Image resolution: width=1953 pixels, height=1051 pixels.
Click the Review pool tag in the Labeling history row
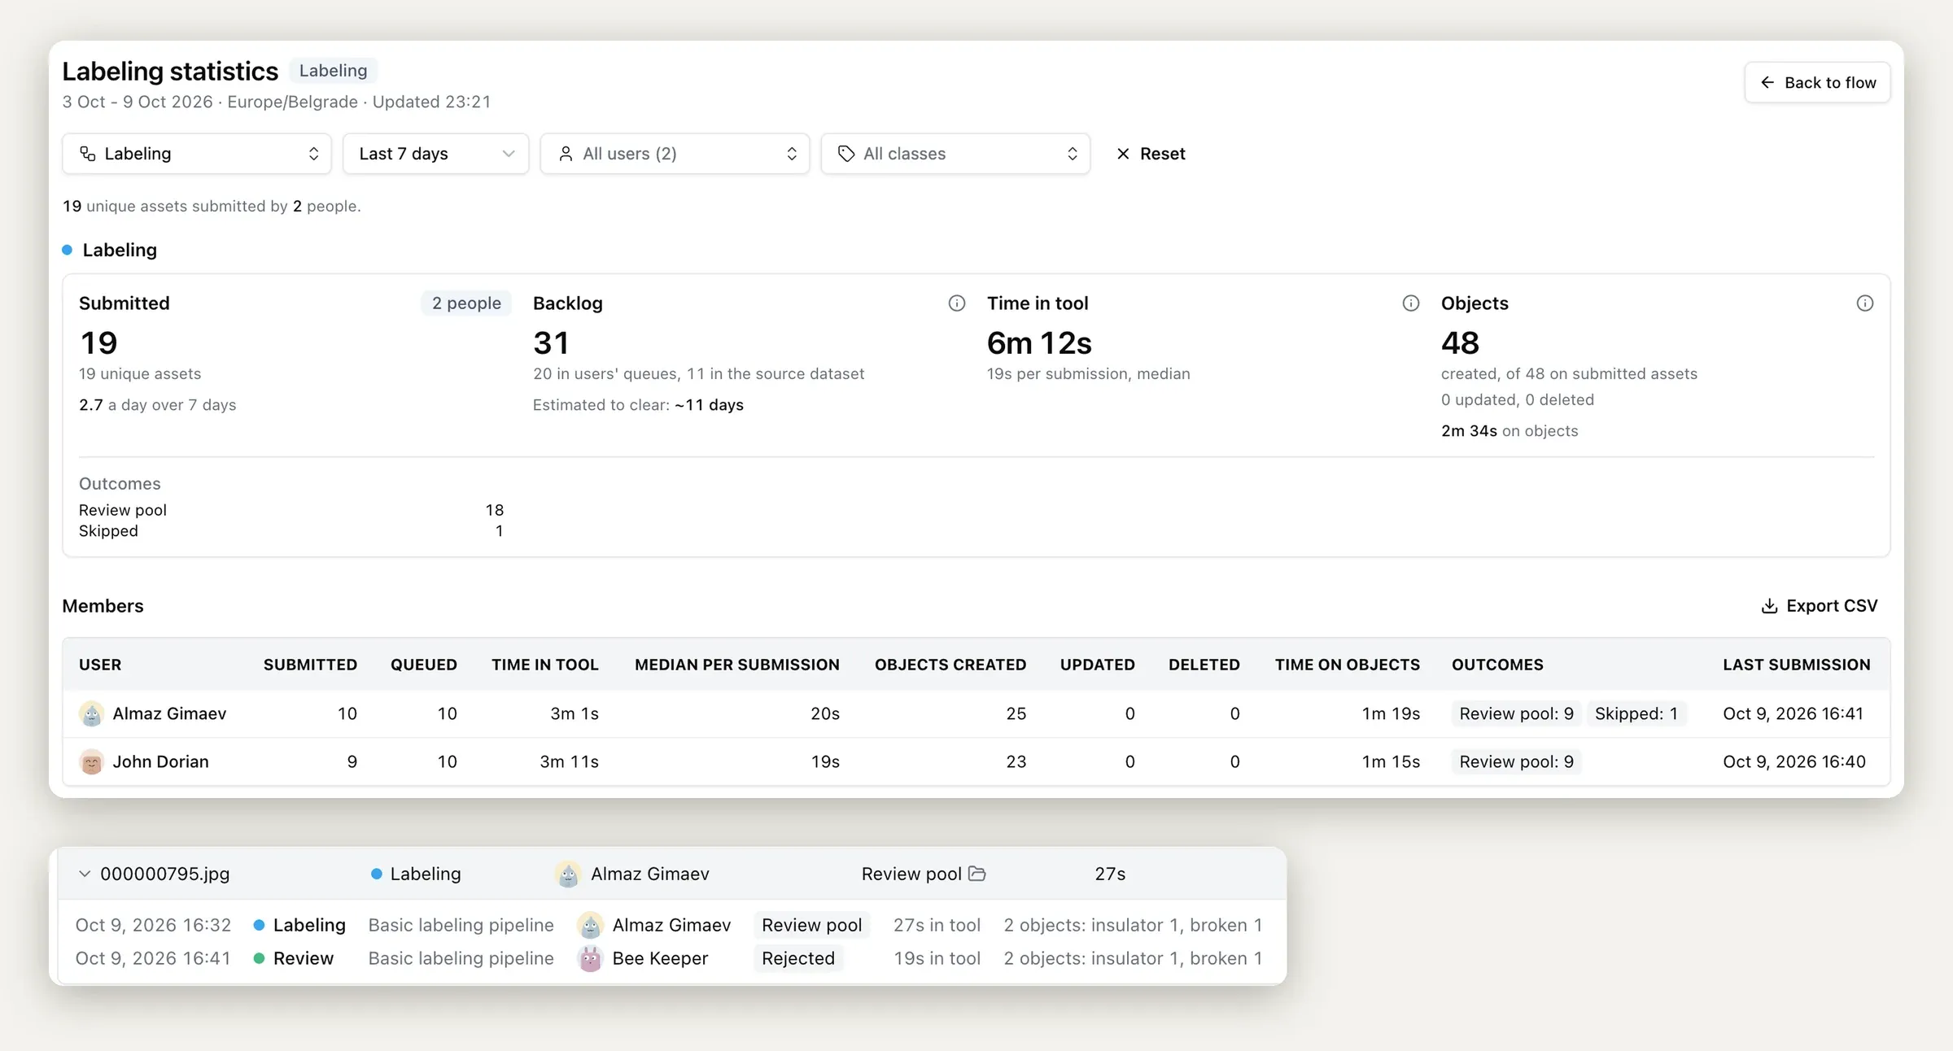[811, 926]
